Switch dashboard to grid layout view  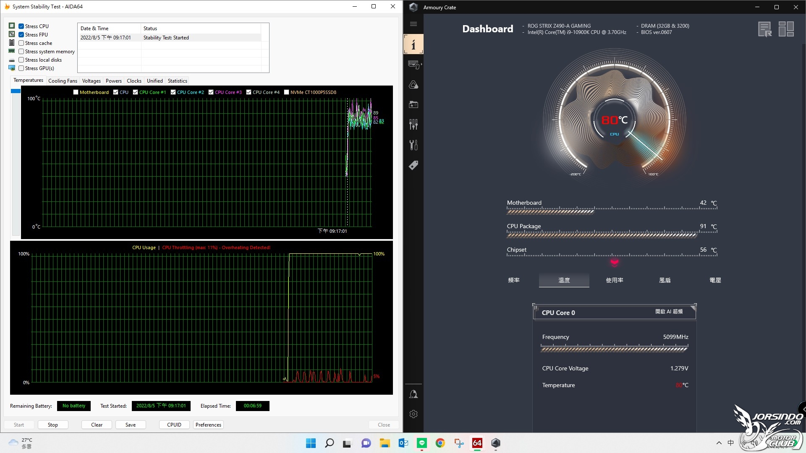click(786, 29)
